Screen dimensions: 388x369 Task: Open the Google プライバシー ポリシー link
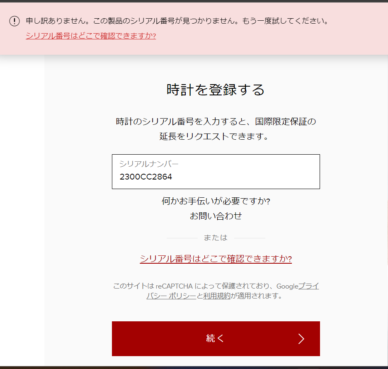coord(308,286)
